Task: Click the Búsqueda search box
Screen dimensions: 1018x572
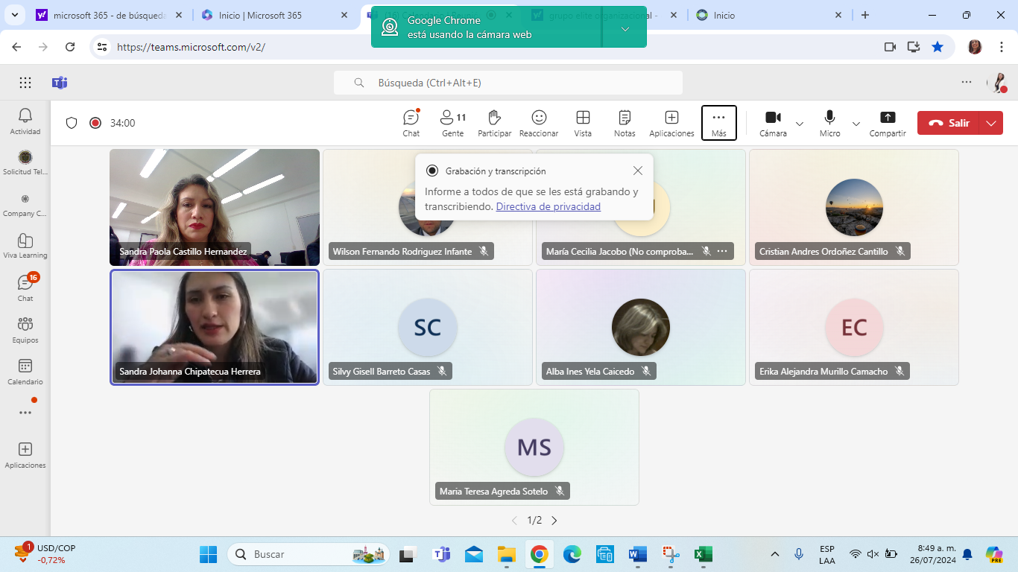Action: coord(508,83)
